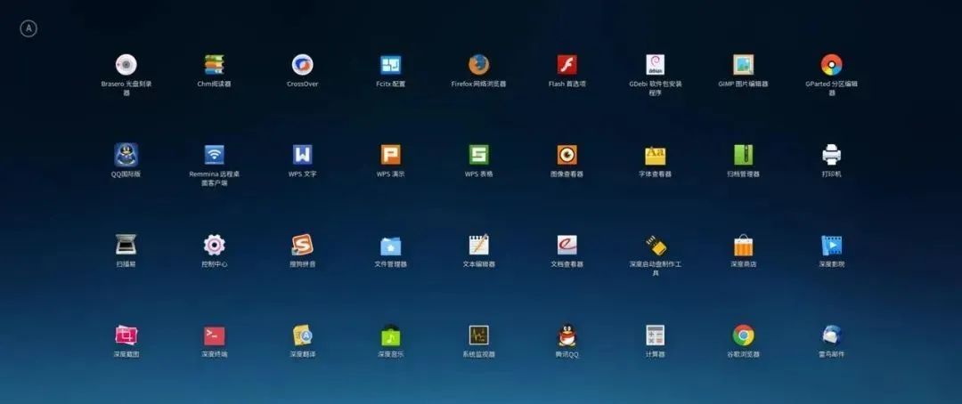Image resolution: width=962 pixels, height=404 pixels.
Task: Launch 图像查看器 image viewer
Action: click(567, 155)
